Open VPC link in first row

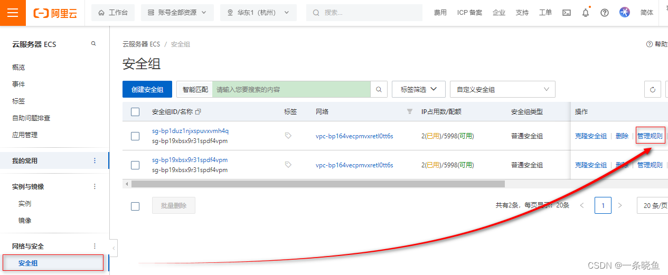pyautogui.click(x=354, y=136)
